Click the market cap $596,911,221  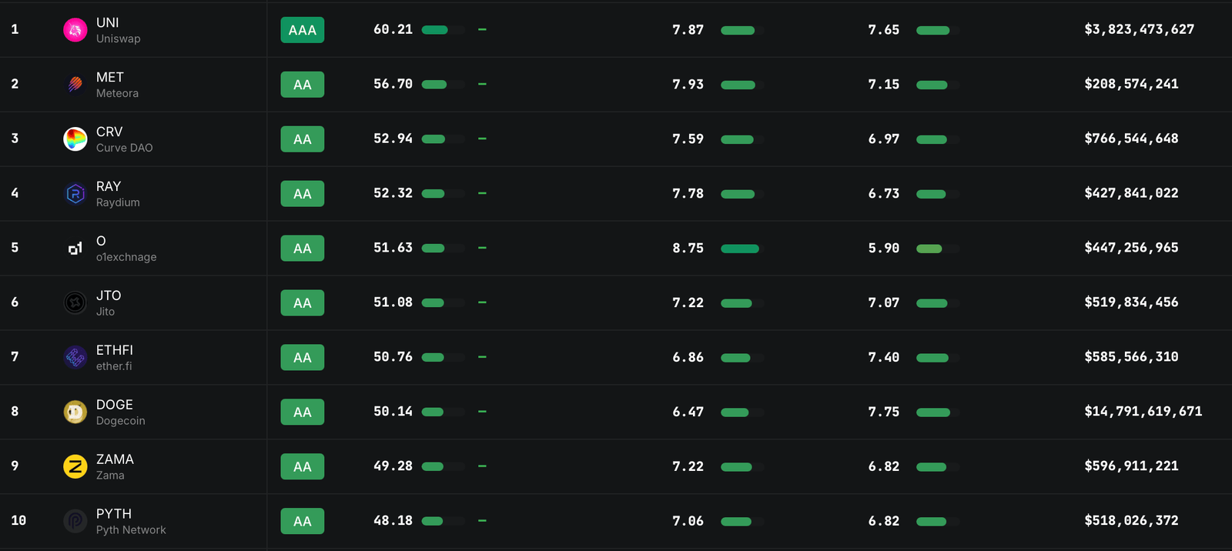1131,466
